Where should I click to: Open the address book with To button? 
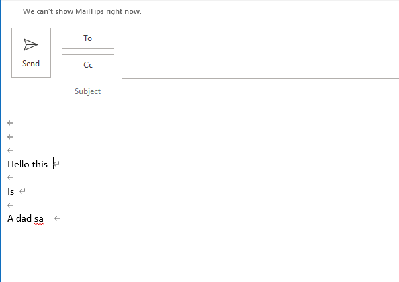coord(88,38)
